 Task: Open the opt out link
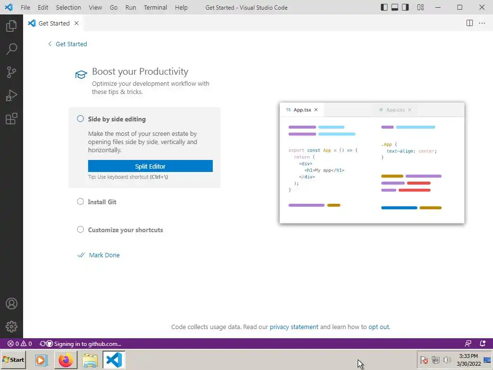(x=378, y=327)
